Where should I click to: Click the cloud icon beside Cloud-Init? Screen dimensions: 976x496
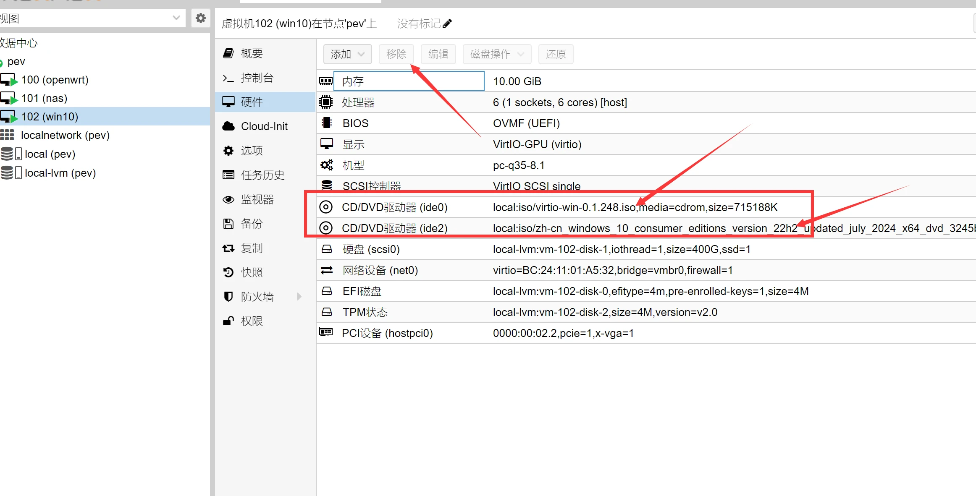click(x=228, y=126)
